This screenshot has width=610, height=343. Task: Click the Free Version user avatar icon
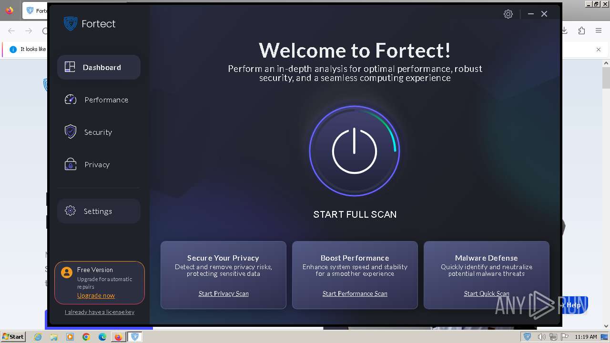pos(67,272)
